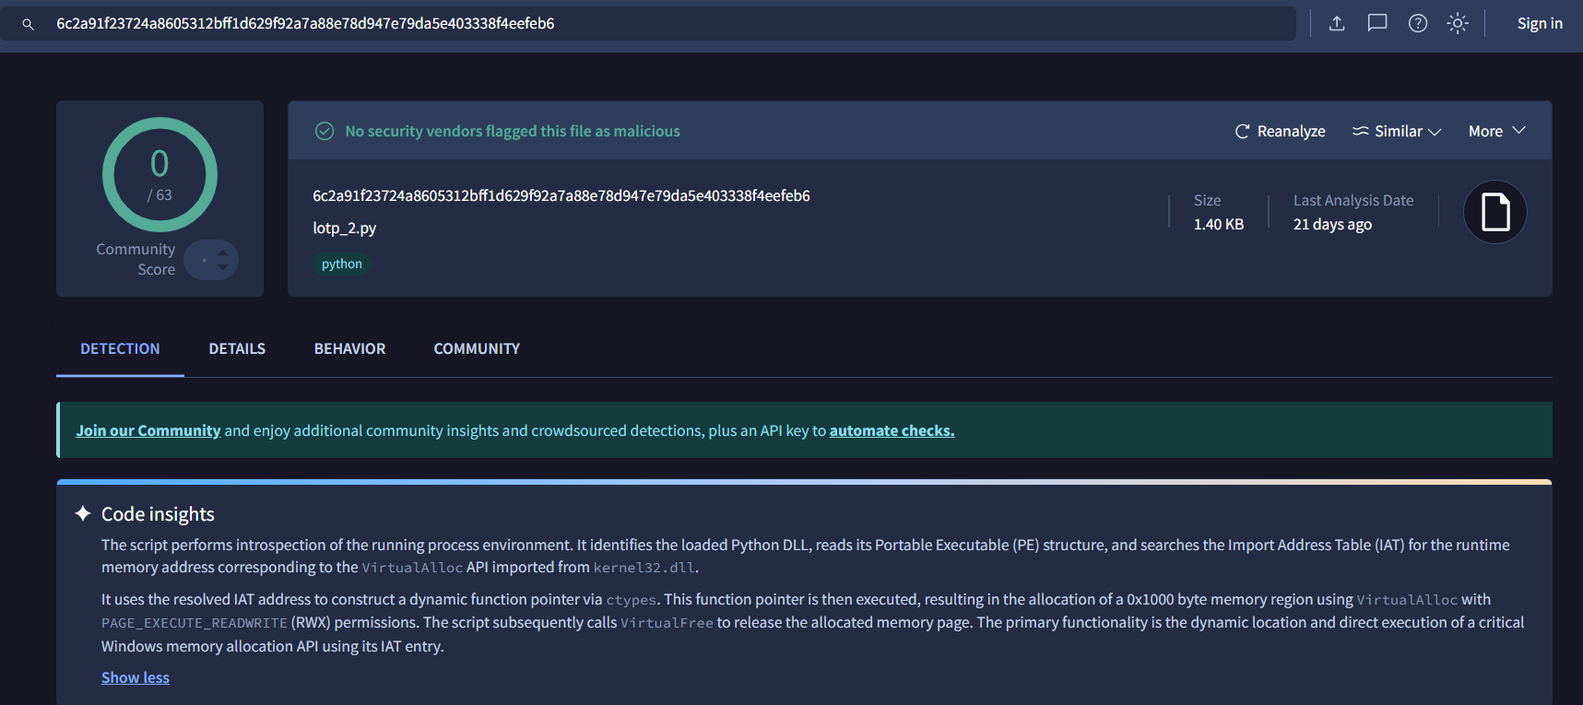This screenshot has height=705, width=1583.
Task: Click the Show less link
Action: click(136, 677)
